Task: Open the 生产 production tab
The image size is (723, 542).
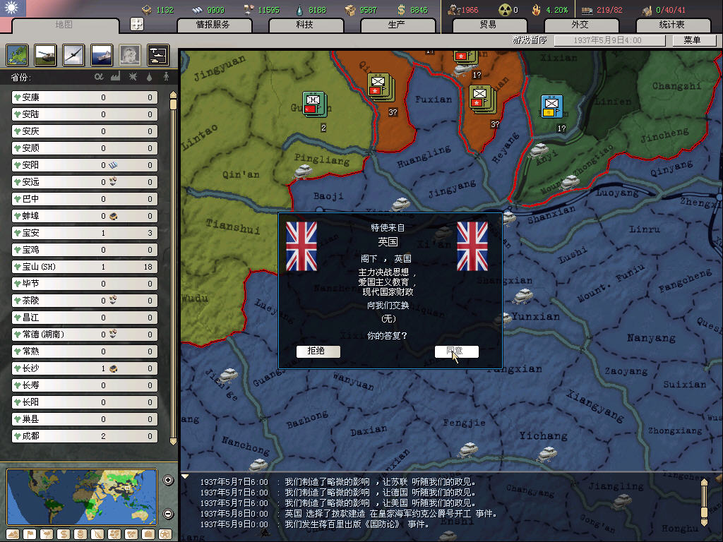Action: point(397,25)
